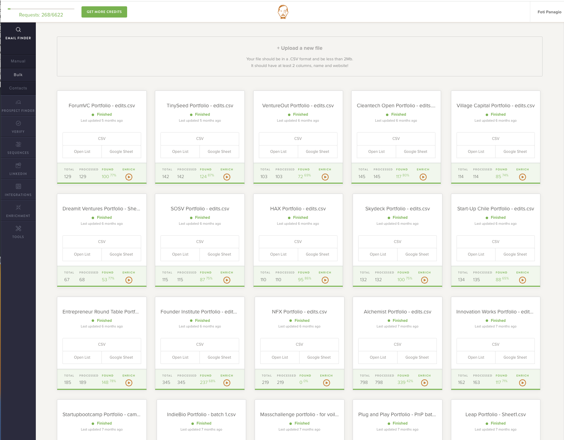
Task: Click Plug and Play Portfolio title
Action: (397, 414)
